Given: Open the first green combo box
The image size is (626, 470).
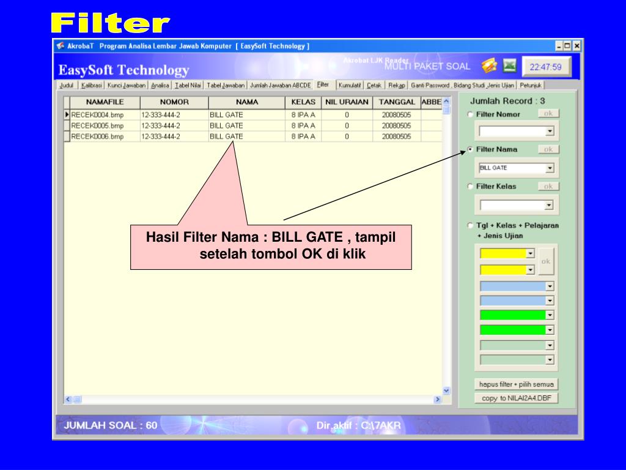Looking at the screenshot, I should (x=550, y=315).
